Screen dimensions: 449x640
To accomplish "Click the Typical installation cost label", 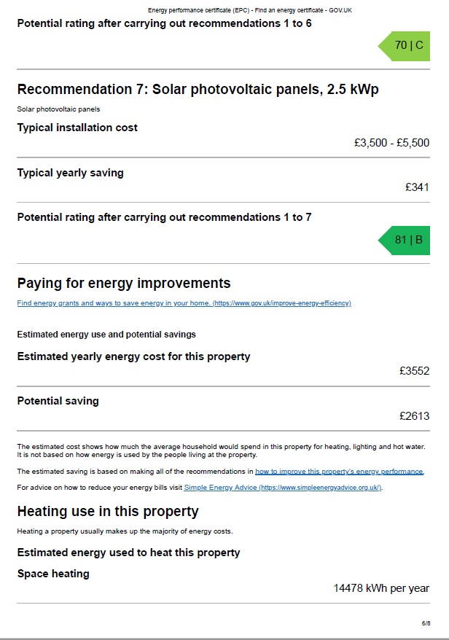I will 77,128.
